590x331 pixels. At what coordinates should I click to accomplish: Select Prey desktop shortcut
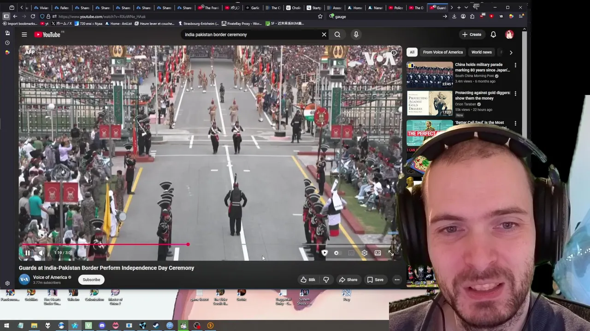[x=347, y=296]
